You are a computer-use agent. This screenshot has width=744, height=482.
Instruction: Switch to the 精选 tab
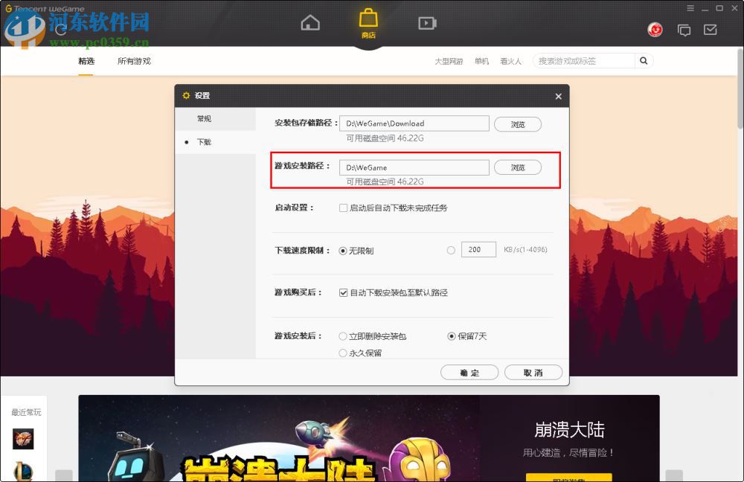coord(87,61)
